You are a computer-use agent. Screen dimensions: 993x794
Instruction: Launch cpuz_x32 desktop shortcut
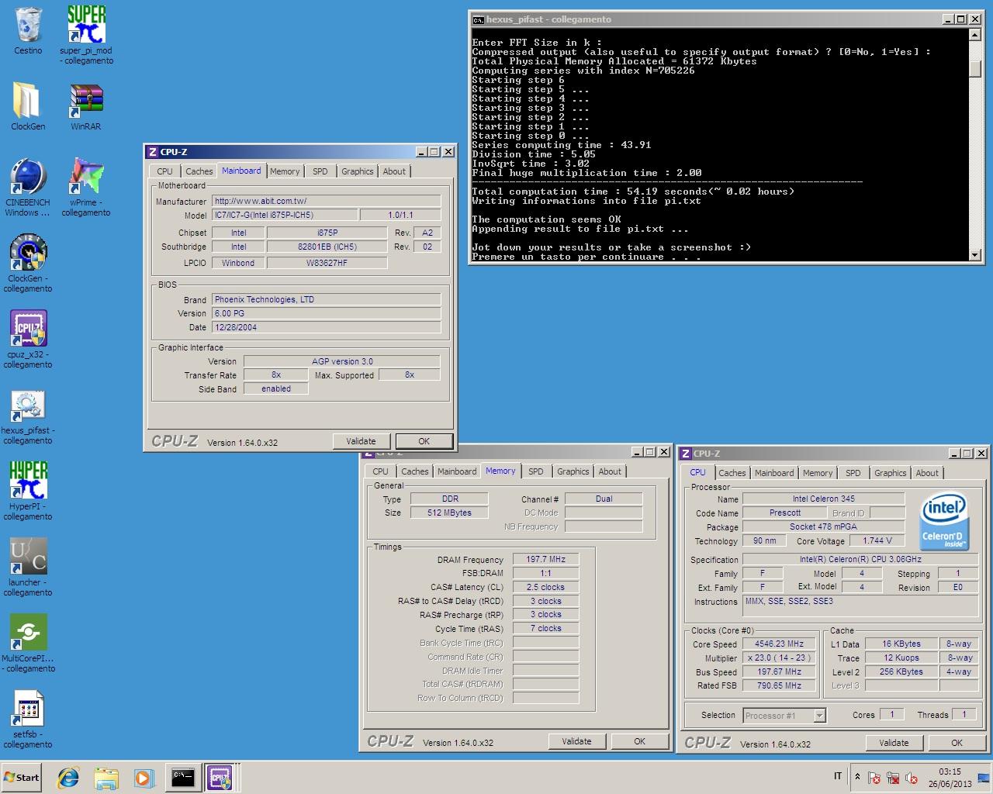(x=28, y=339)
